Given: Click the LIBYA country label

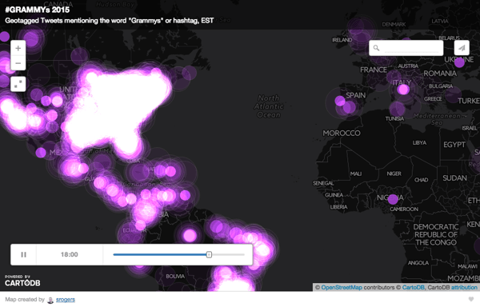Looking at the screenshot, I should (419, 143).
